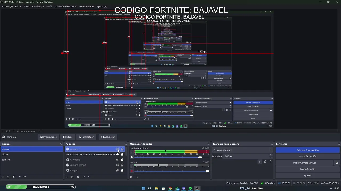Undock the Escenas panel with its float icon
This screenshot has height=191, width=341.
pyautogui.click(x=61, y=144)
